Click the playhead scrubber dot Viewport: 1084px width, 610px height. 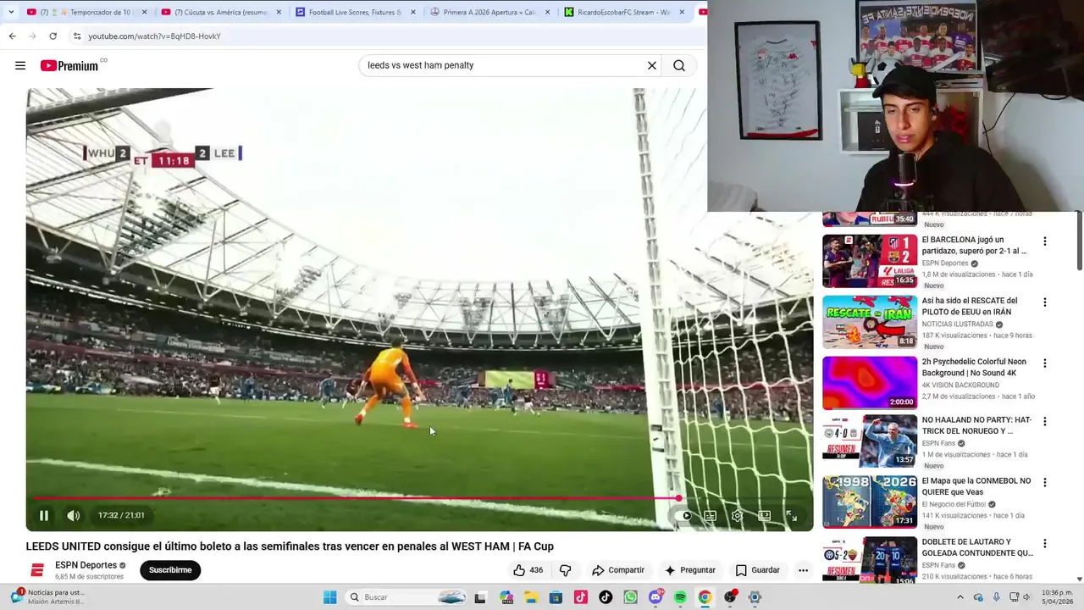click(679, 498)
